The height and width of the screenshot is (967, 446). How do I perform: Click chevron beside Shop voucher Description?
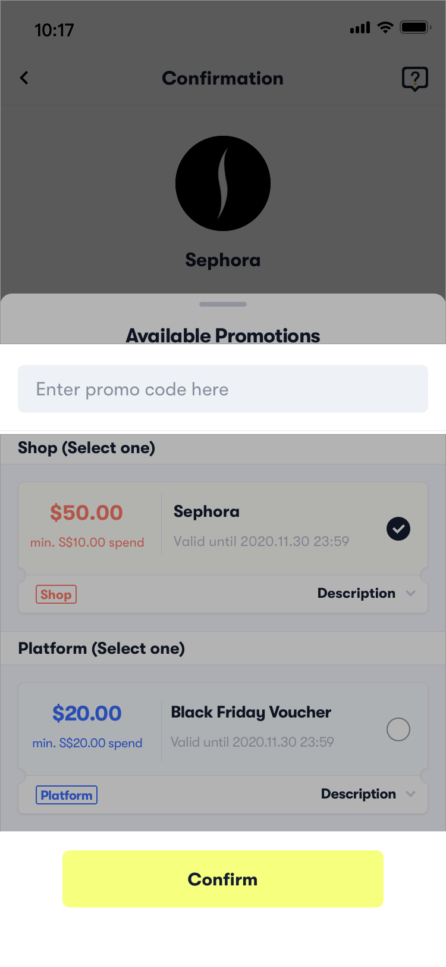point(410,593)
